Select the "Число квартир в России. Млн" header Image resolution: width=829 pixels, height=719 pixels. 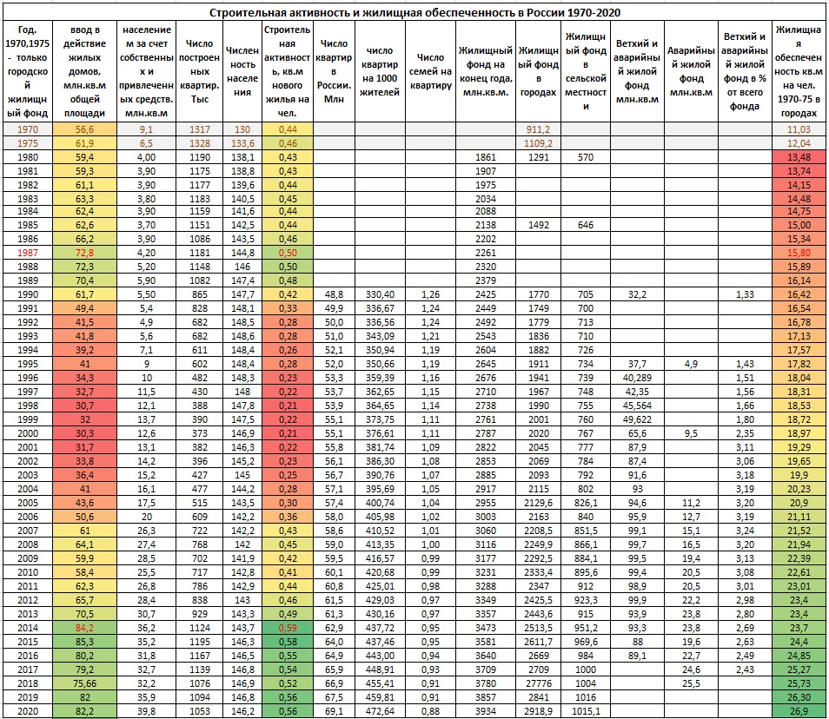(334, 72)
